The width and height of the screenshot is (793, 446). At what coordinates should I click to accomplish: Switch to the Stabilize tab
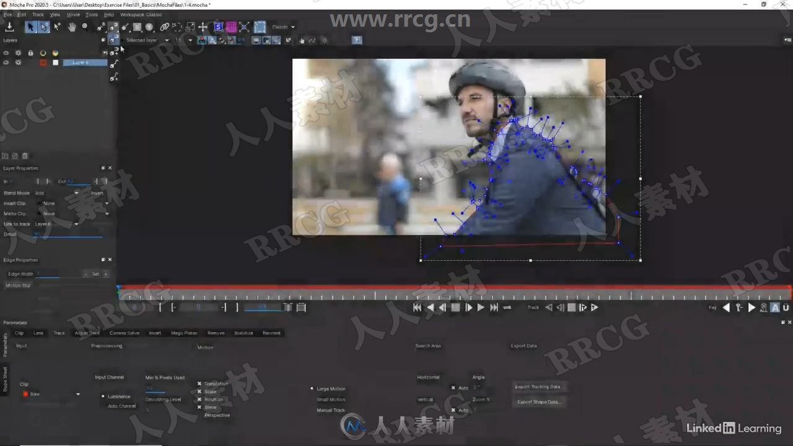click(x=243, y=333)
